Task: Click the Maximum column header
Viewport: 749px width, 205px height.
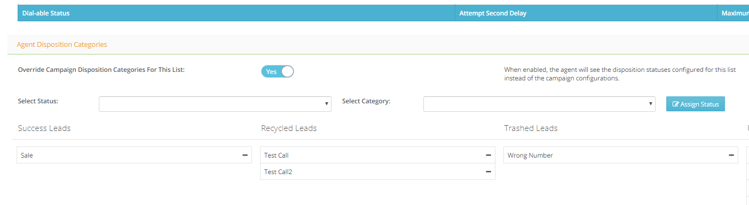Action: pos(734,13)
